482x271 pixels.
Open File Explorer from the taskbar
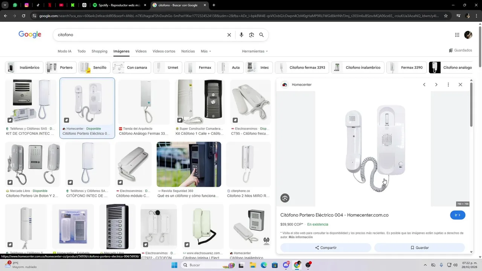pos(253,265)
